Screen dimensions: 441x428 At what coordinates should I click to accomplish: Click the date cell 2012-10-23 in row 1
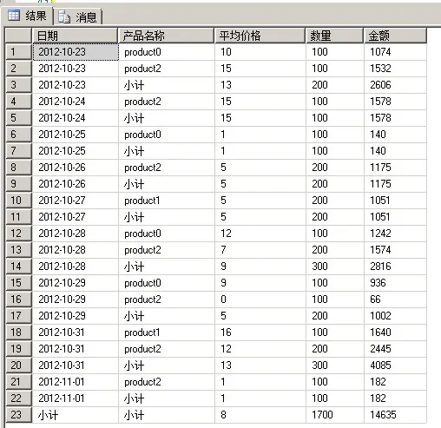(76, 52)
